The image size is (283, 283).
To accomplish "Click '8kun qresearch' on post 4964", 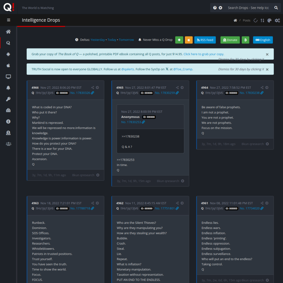I will pos(253,144).
